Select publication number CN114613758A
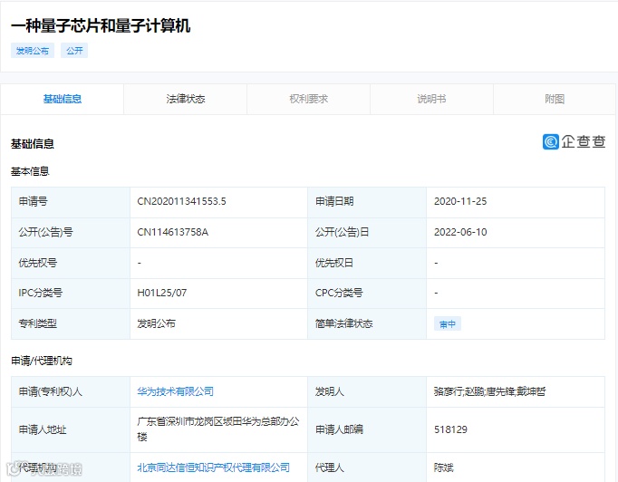This screenshot has height=482, width=618. 173,232
